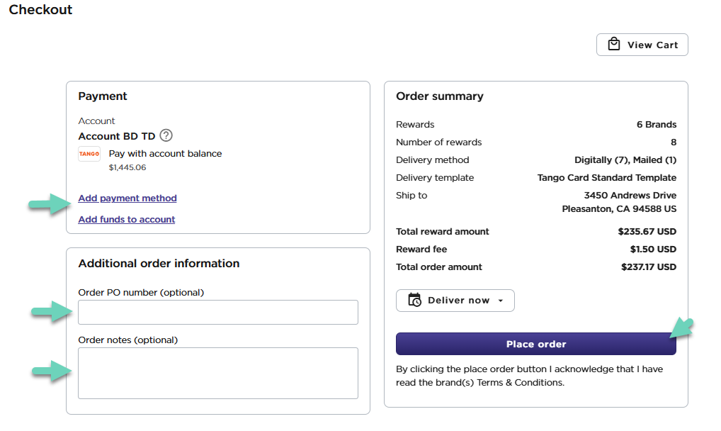This screenshot has height=431, width=721.
Task: Click into the Order notes text area
Action: point(218,373)
